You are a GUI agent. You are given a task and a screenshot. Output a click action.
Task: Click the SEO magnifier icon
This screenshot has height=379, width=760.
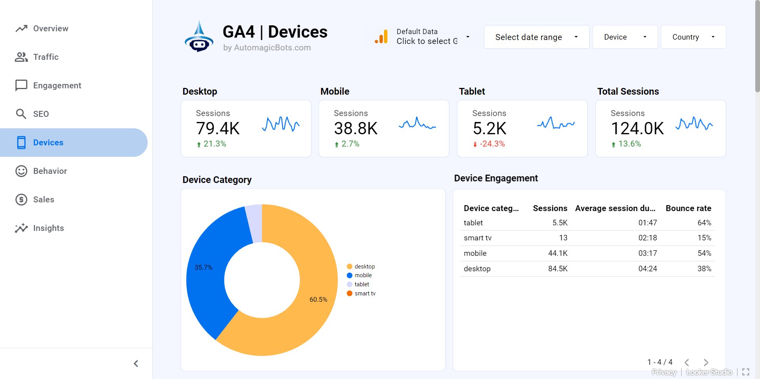[x=21, y=114]
